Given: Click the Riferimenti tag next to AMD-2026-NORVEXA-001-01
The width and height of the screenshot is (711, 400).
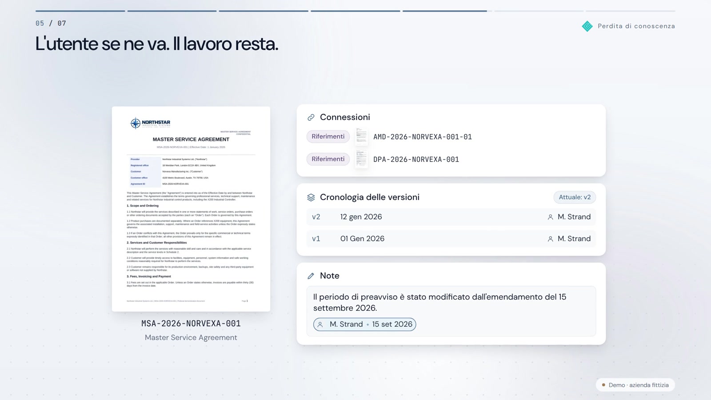Looking at the screenshot, I should pos(328,136).
